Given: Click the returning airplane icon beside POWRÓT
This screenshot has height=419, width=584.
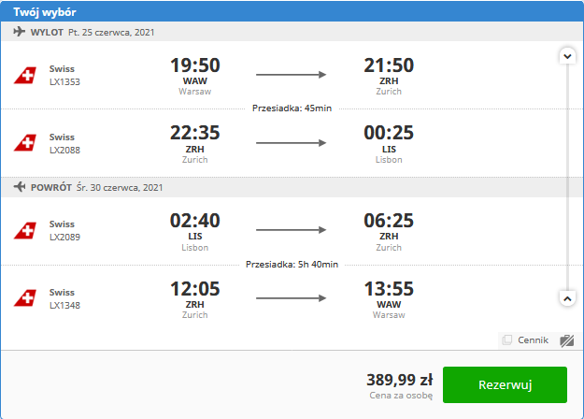Looking at the screenshot, I should click(x=20, y=187).
